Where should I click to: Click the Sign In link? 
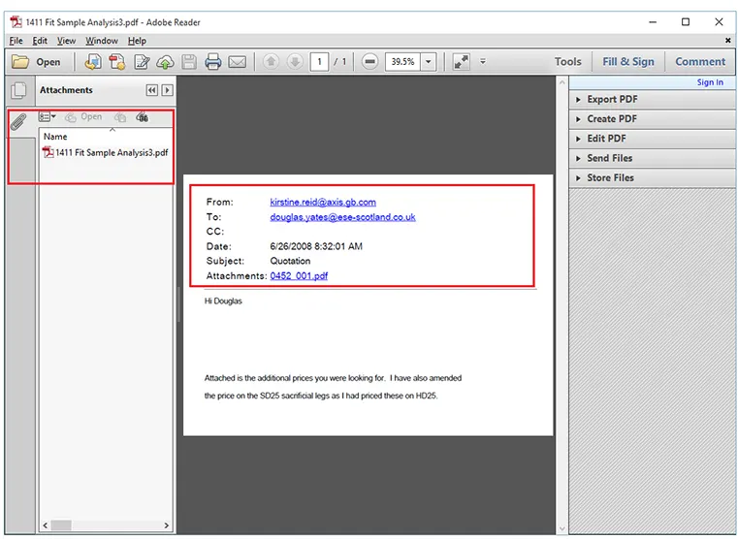(710, 82)
